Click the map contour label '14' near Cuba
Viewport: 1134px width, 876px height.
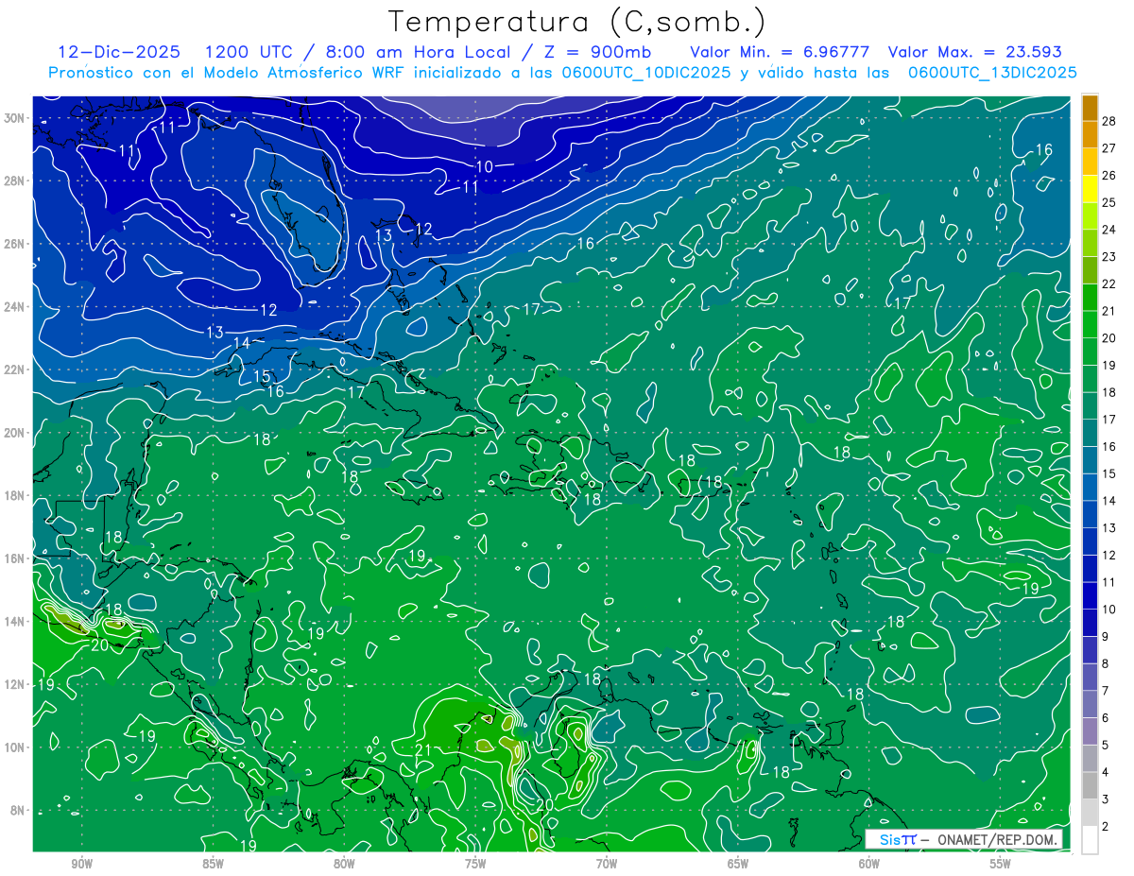[242, 343]
